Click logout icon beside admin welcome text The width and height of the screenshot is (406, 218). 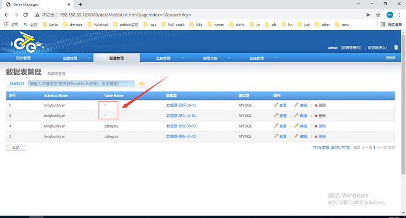[x=396, y=48]
